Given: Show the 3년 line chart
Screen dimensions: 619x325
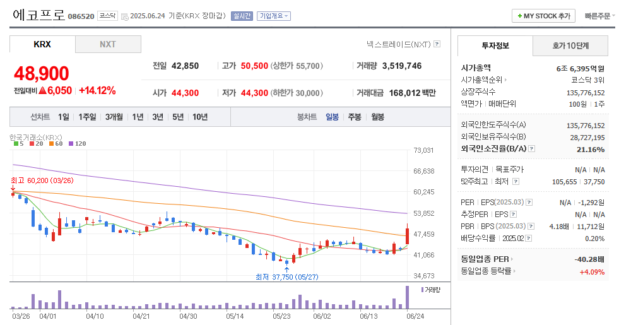Looking at the screenshot, I should tap(158, 117).
